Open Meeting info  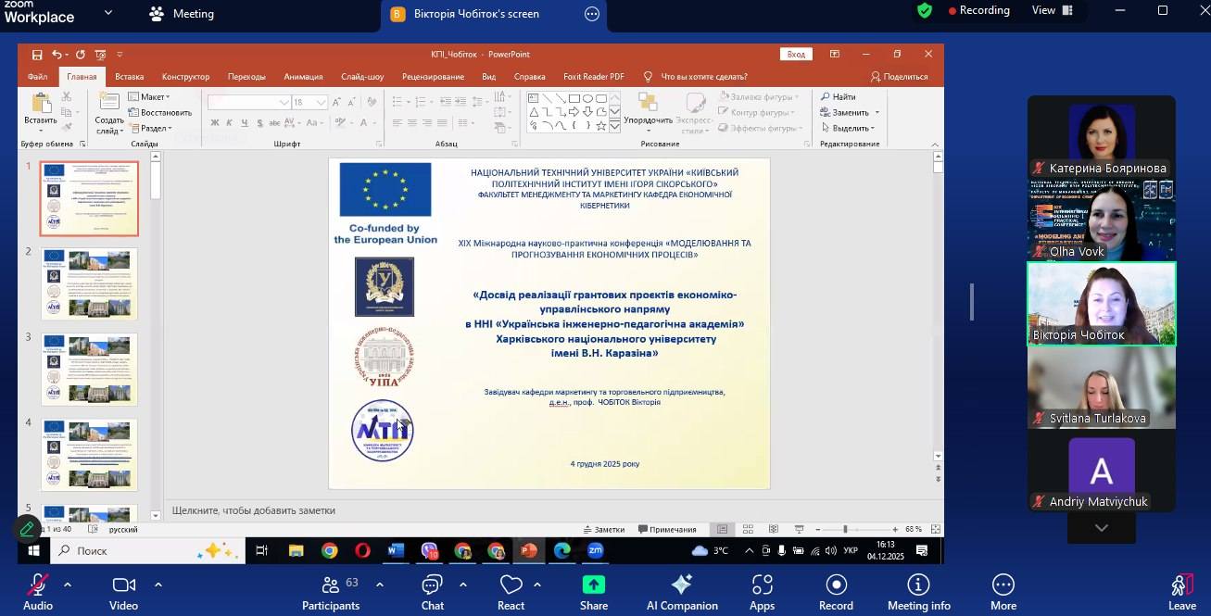918,586
